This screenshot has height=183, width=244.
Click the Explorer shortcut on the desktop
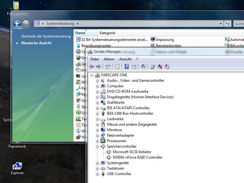pos(17,168)
